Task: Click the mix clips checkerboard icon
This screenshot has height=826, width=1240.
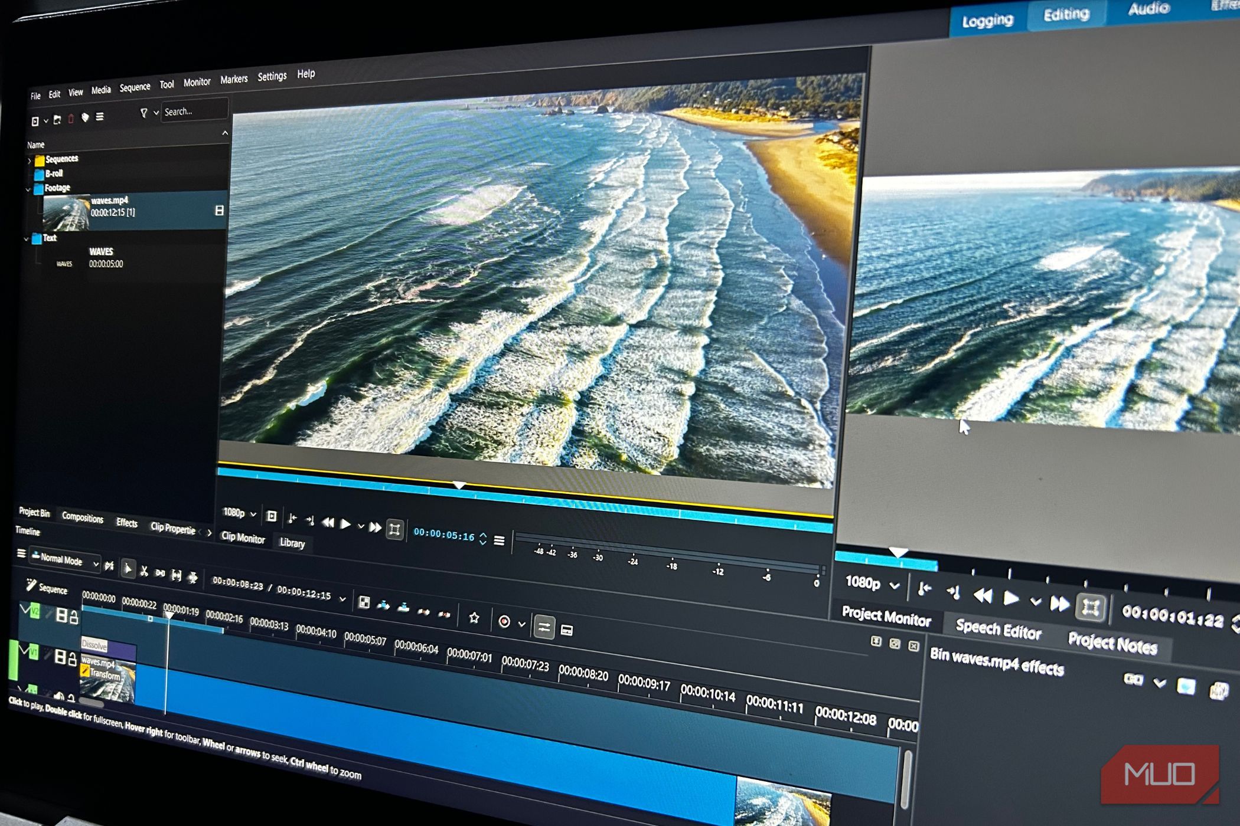Action: click(364, 602)
